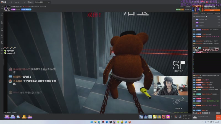The image size is (221, 124).
Task: Reload the stream with the refresh icon
Action: click(x=12, y=2)
